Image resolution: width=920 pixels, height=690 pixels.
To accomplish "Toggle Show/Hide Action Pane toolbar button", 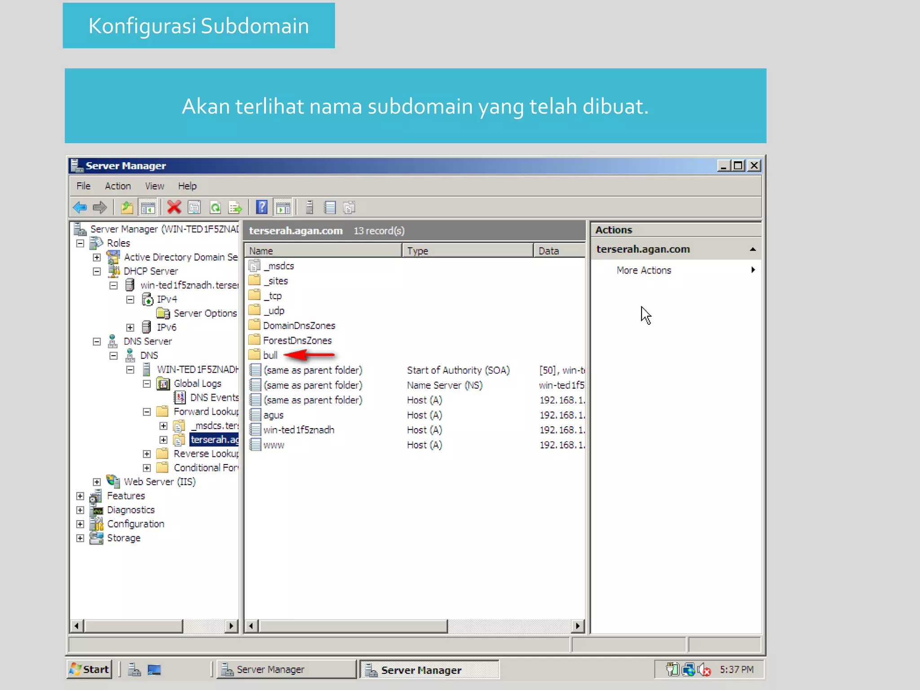I will click(x=283, y=208).
